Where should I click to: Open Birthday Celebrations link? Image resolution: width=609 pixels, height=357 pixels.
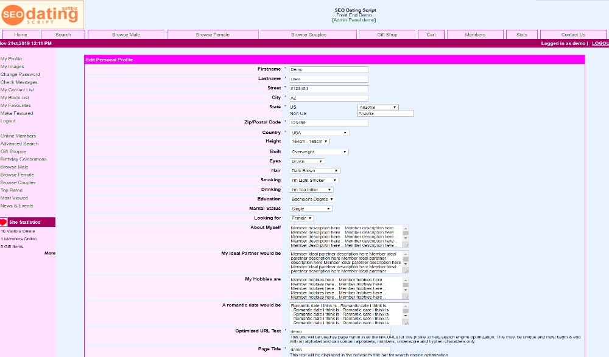(23, 159)
